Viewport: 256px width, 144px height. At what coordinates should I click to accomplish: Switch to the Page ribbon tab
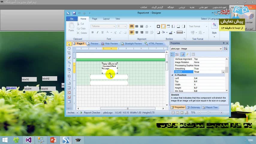tap(94, 19)
